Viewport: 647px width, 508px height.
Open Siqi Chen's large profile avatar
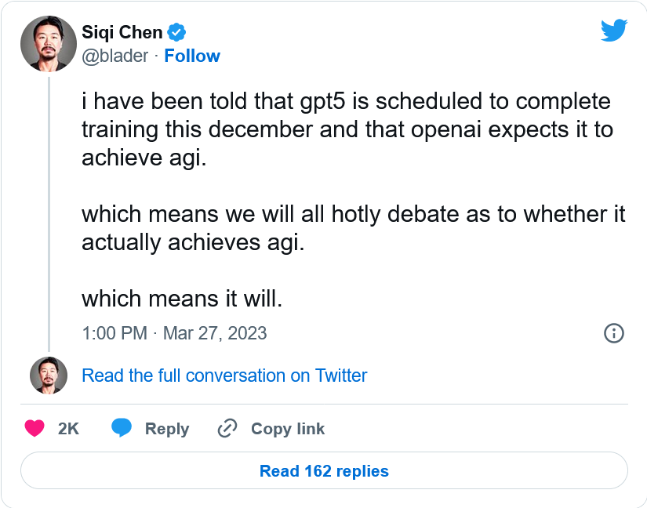(x=48, y=44)
